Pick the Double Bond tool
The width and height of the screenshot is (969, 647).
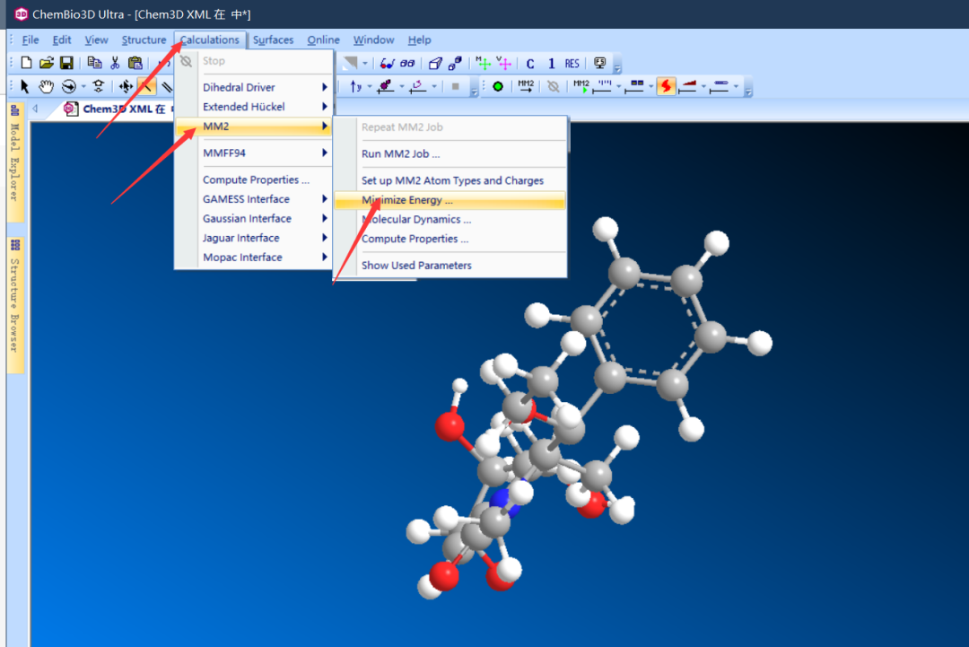point(166,87)
